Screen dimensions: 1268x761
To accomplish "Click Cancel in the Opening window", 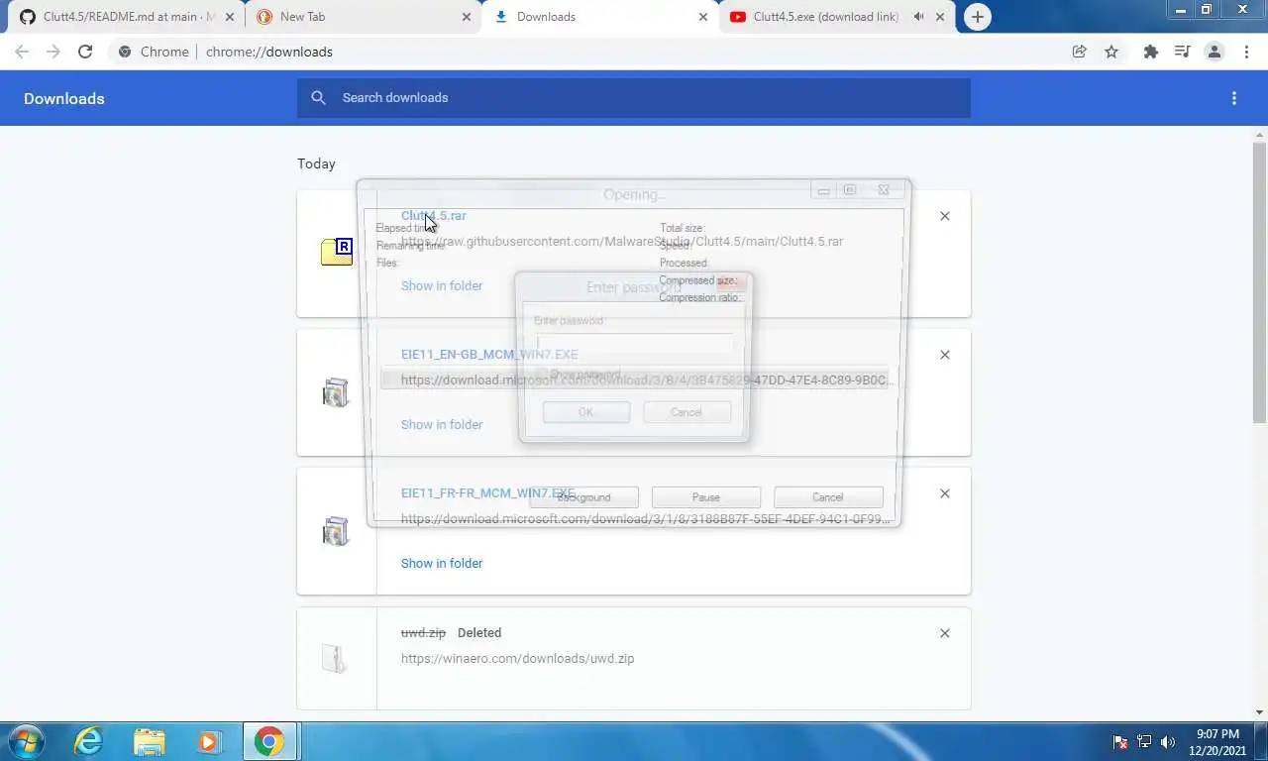I will click(828, 497).
